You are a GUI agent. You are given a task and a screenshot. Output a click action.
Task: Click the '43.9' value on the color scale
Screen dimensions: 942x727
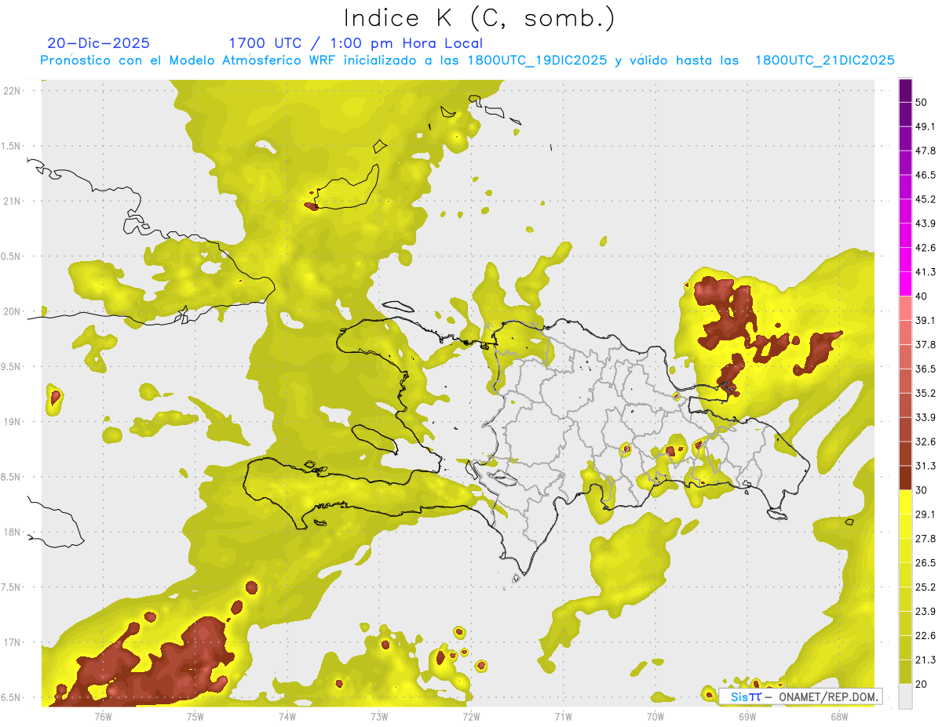(x=926, y=224)
